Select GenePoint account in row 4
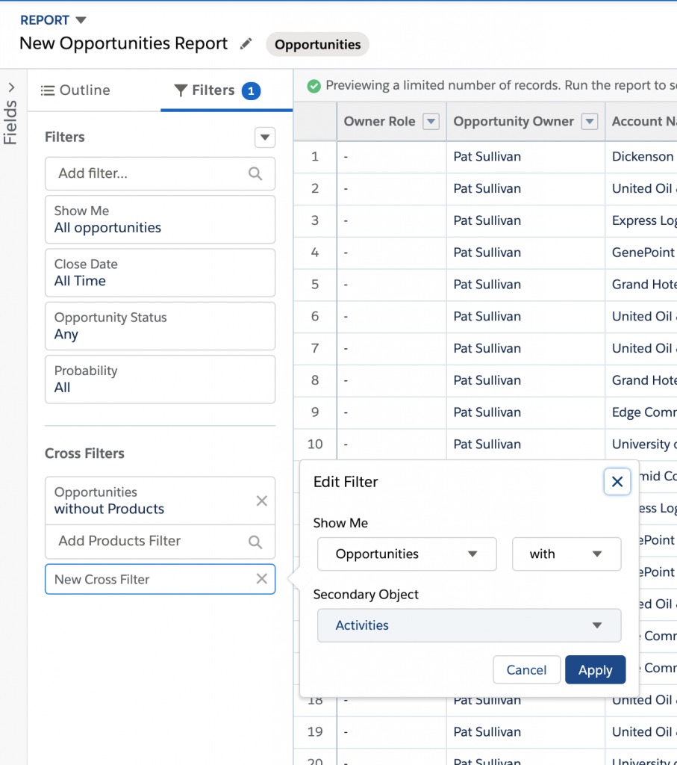 [643, 253]
